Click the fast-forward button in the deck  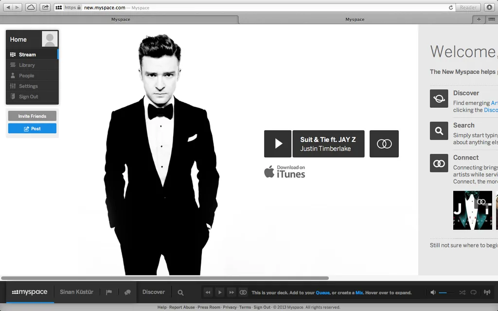231,292
